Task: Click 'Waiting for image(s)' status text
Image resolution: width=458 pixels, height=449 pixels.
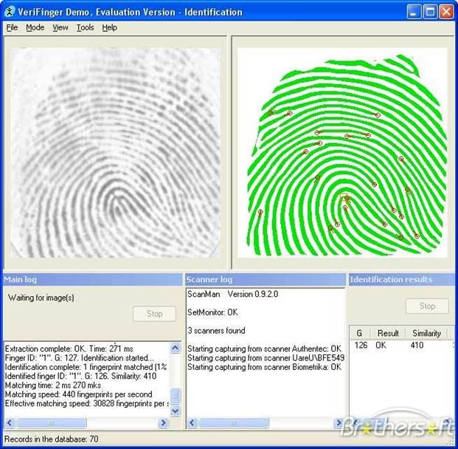Action: click(41, 298)
